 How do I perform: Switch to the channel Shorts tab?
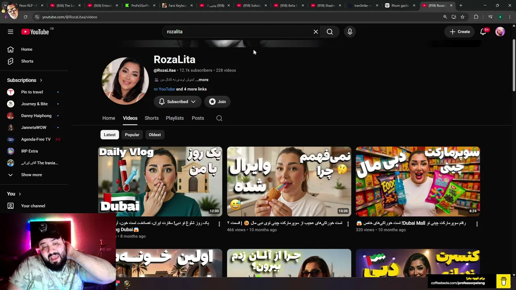(152, 118)
